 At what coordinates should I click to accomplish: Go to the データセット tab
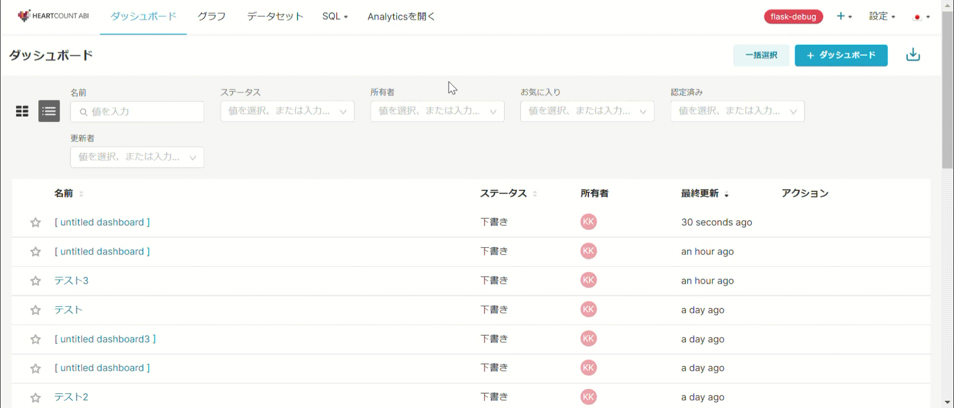275,16
